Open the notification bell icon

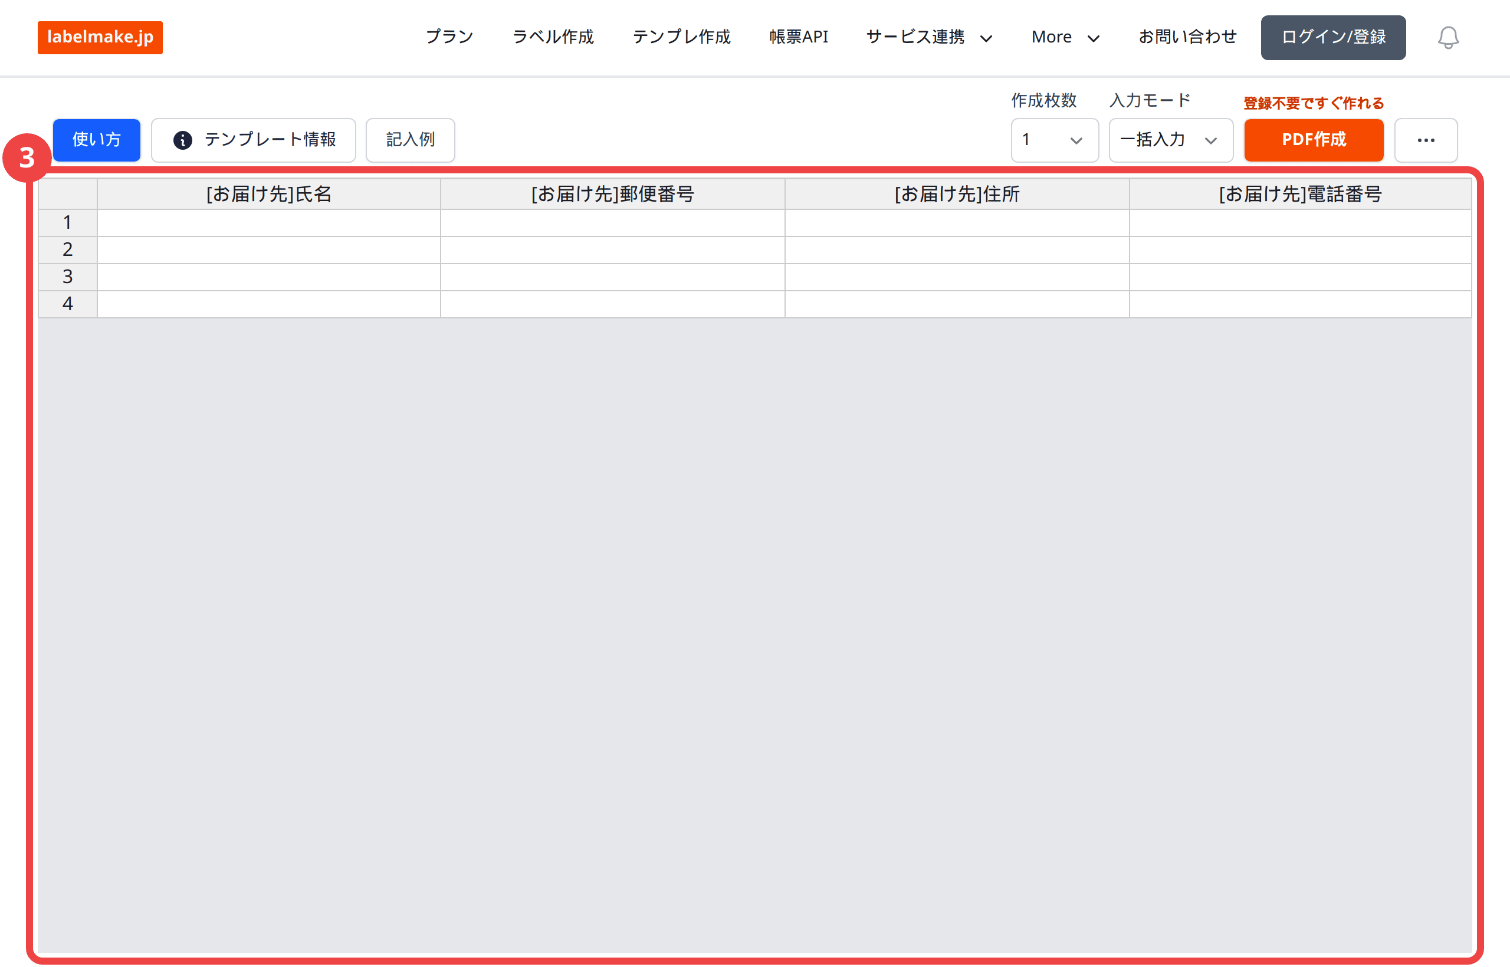[1448, 37]
